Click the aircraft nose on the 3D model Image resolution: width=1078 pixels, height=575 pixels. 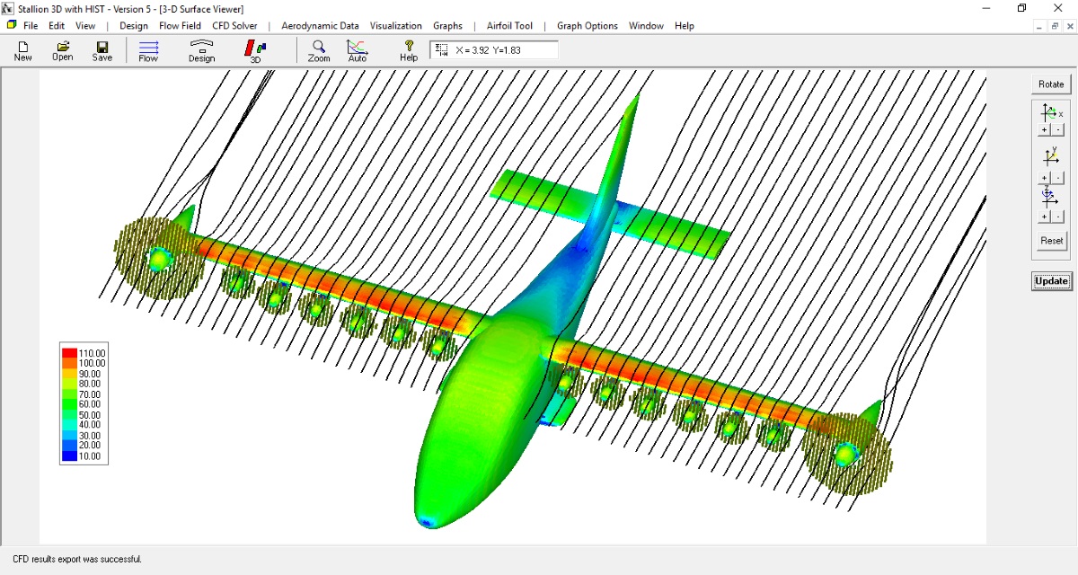point(428,520)
